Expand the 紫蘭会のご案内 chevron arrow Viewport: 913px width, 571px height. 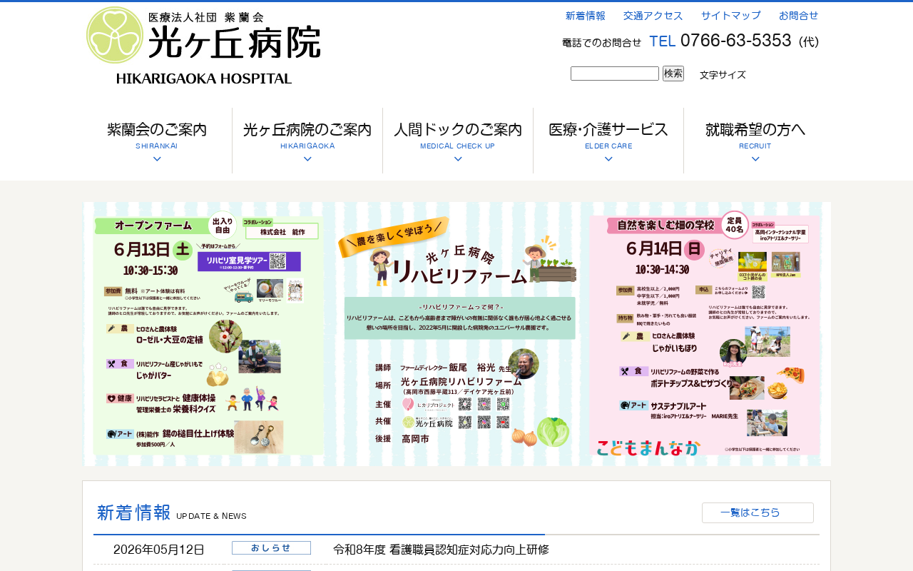point(157,159)
